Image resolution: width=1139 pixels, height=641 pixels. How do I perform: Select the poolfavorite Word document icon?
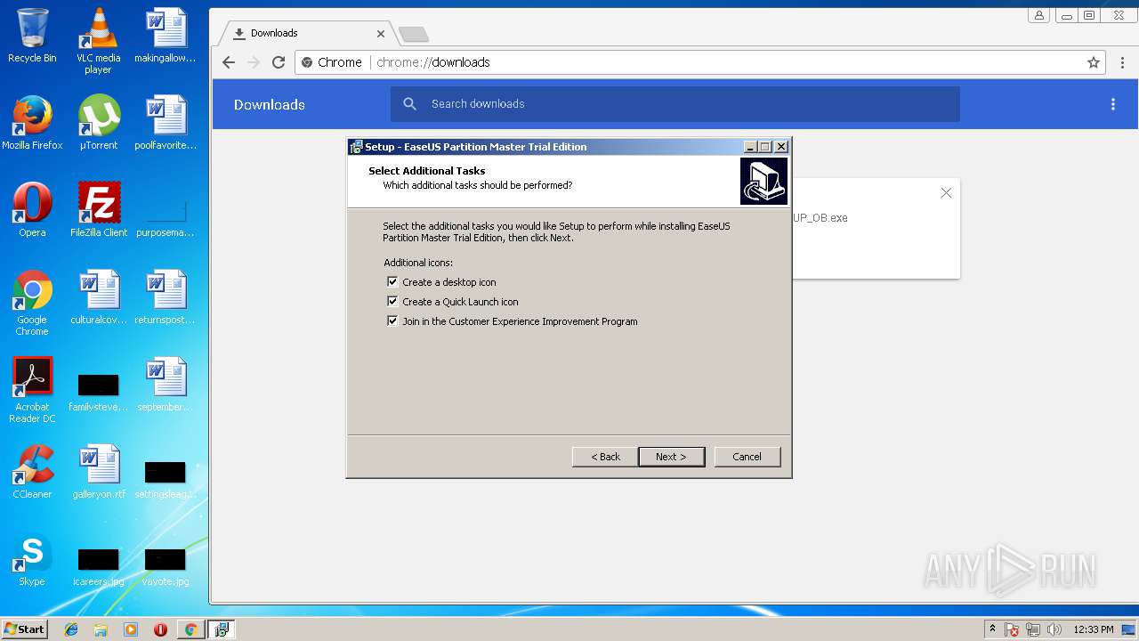(166, 123)
